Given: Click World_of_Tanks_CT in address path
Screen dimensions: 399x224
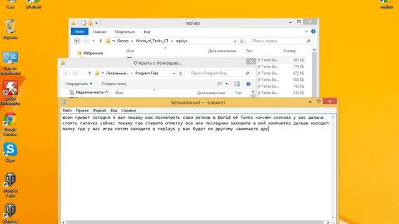Looking at the screenshot, I should pyautogui.click(x=152, y=41).
